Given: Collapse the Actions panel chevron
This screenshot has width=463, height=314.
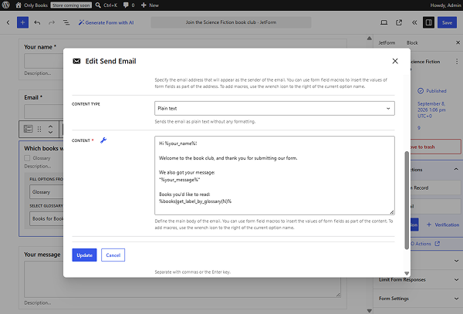Looking at the screenshot, I should [x=456, y=170].
